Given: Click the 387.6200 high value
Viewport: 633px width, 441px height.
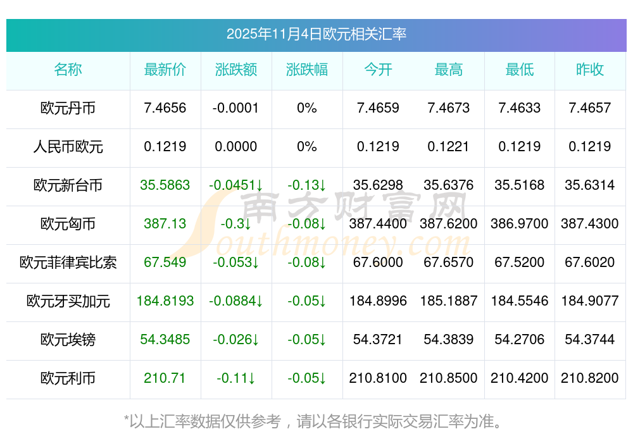Looking at the screenshot, I should coord(449,223).
